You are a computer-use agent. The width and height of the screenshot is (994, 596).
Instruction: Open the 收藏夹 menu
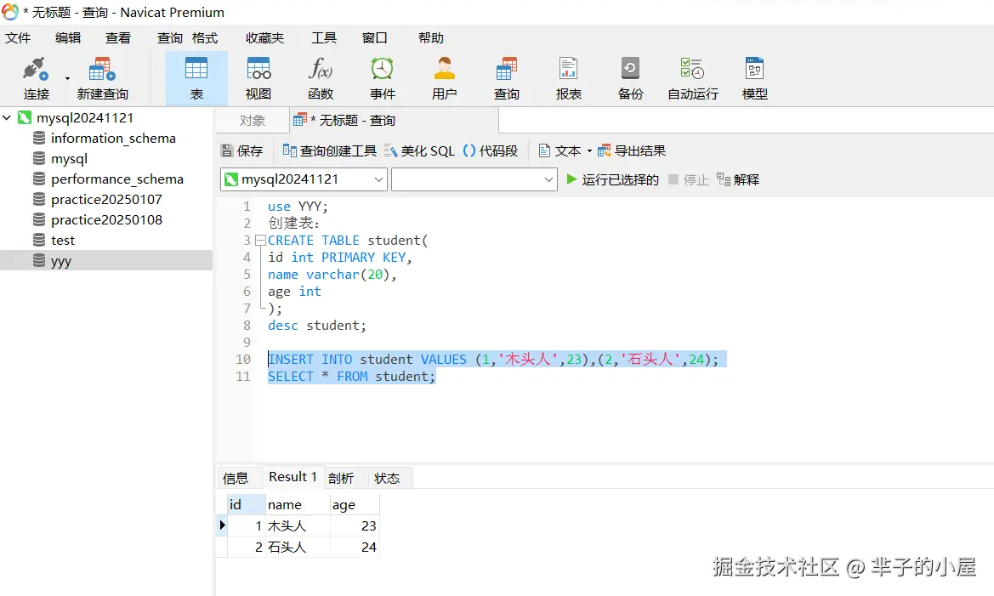(x=265, y=38)
